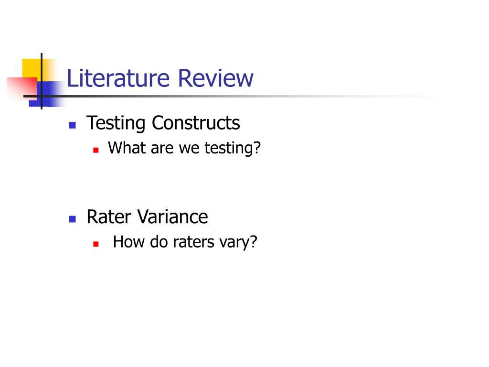Click the What are we testing? text

click(184, 148)
